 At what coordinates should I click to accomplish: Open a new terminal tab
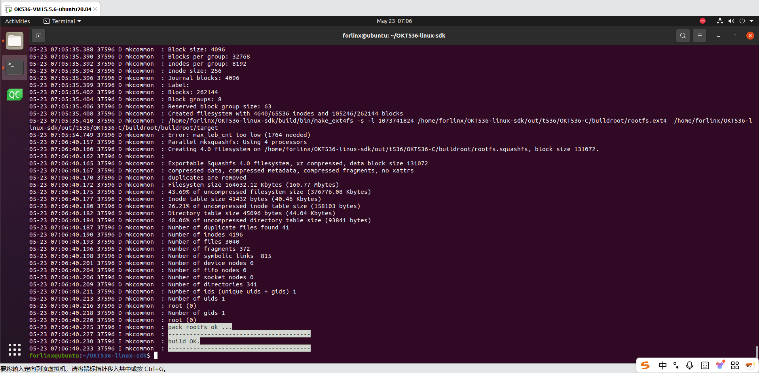[x=38, y=36]
